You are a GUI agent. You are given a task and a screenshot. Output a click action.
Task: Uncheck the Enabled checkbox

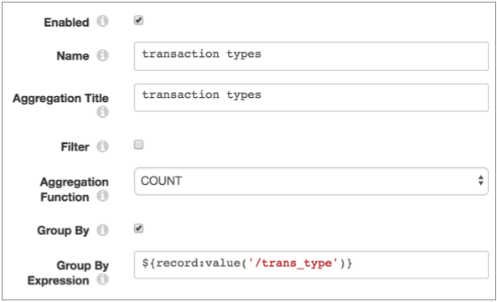pos(138,21)
